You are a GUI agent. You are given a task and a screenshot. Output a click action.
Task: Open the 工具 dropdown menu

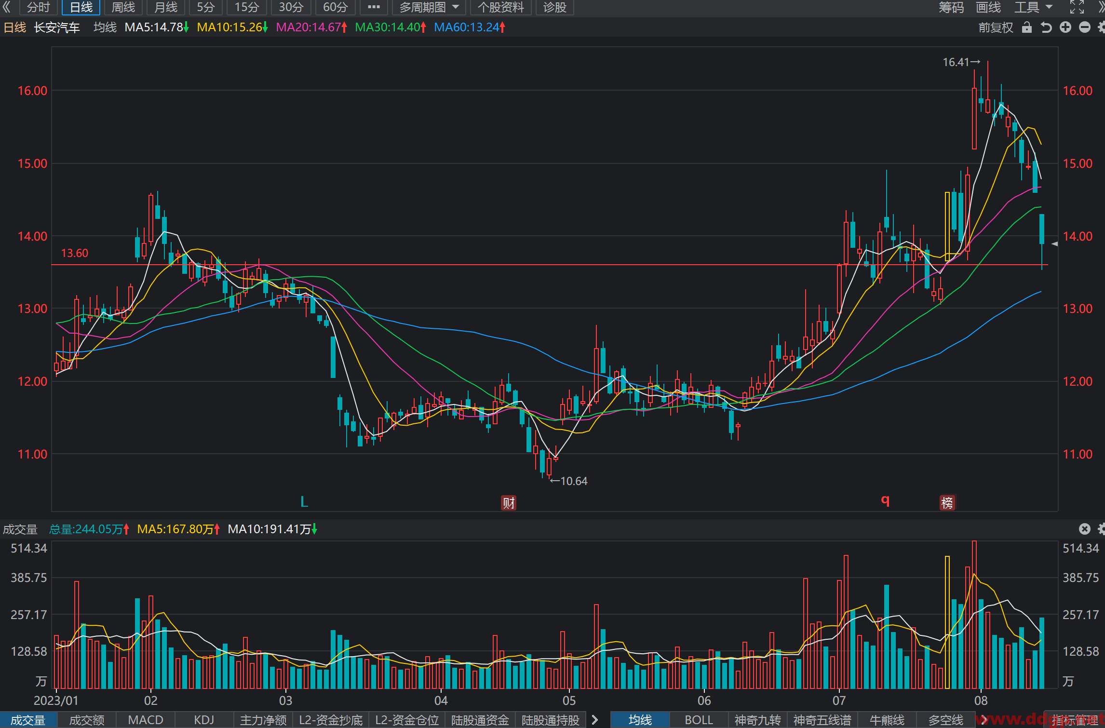(x=1033, y=7)
